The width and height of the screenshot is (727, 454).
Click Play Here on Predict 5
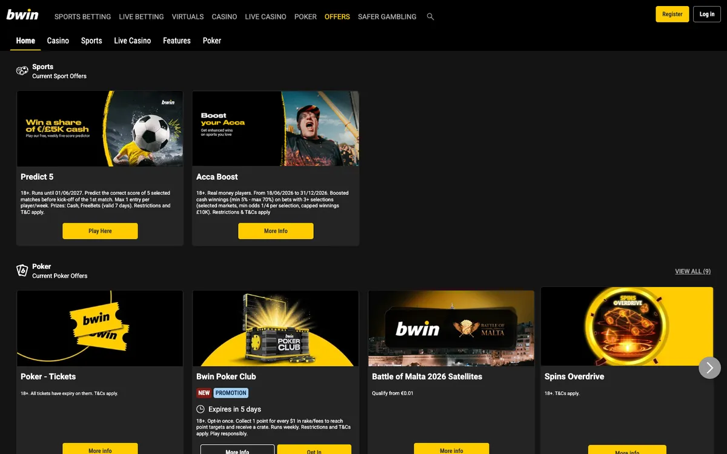[x=100, y=231]
